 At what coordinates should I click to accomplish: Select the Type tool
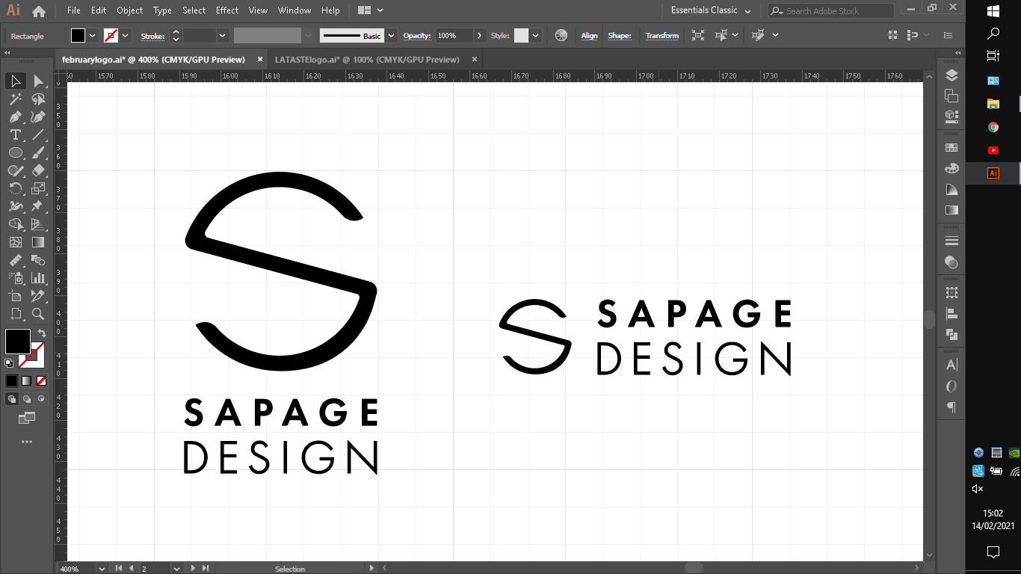16,135
